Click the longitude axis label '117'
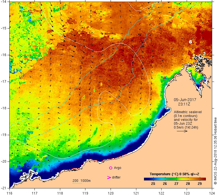 coord(35,193)
